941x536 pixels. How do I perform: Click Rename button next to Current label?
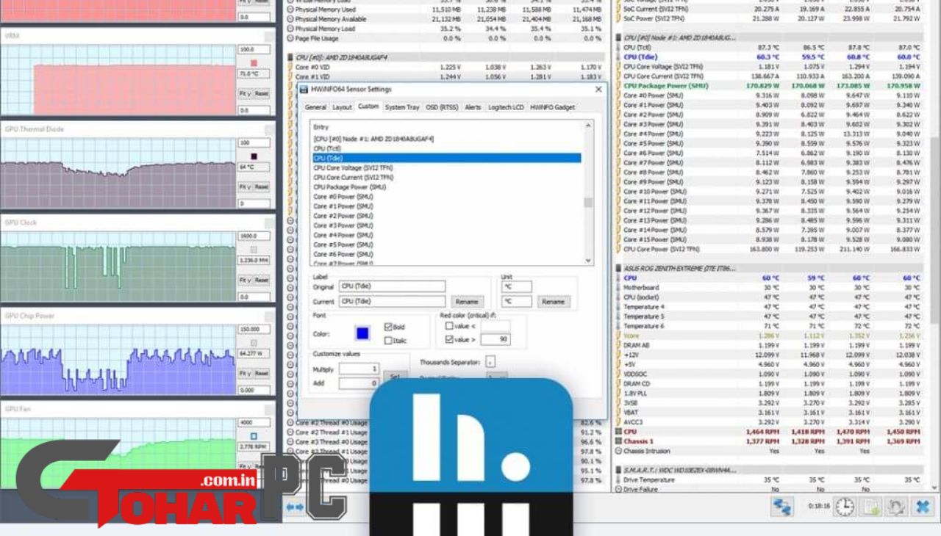(x=466, y=302)
